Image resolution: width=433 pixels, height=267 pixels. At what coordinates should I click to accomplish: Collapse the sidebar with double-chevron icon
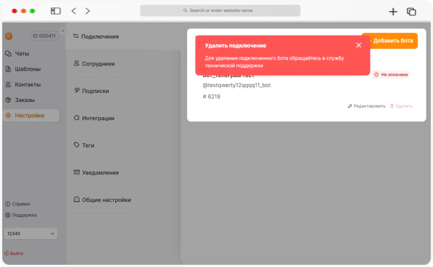(x=63, y=31)
